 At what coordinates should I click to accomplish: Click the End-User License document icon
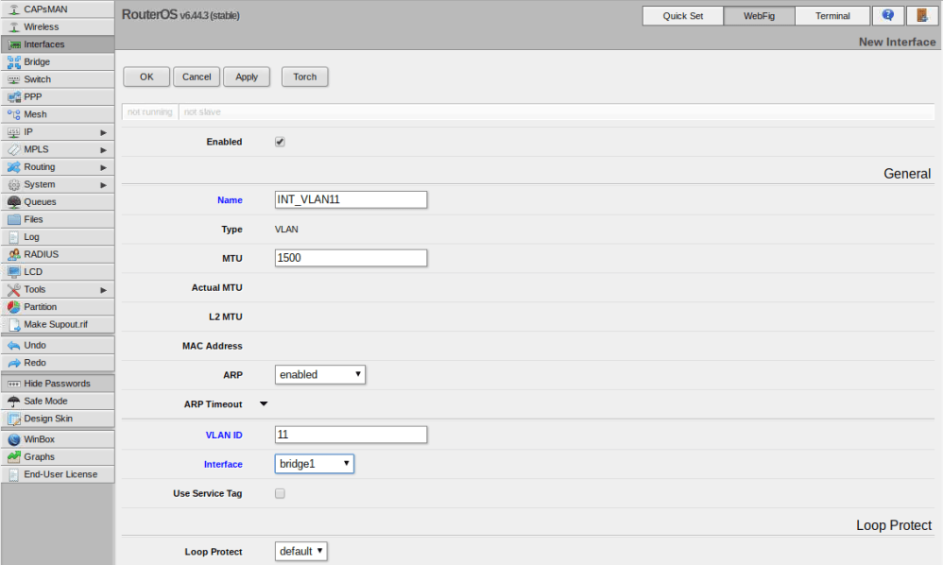pos(14,475)
